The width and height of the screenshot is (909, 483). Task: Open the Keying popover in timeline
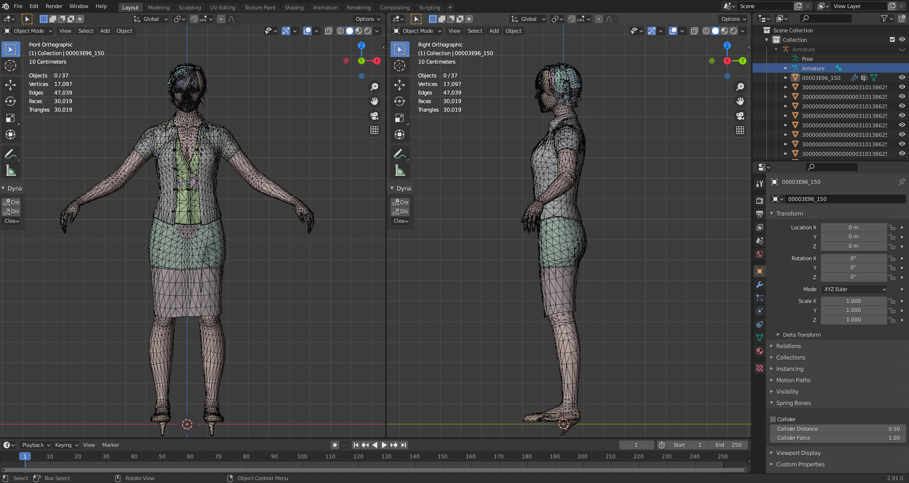[x=66, y=445]
